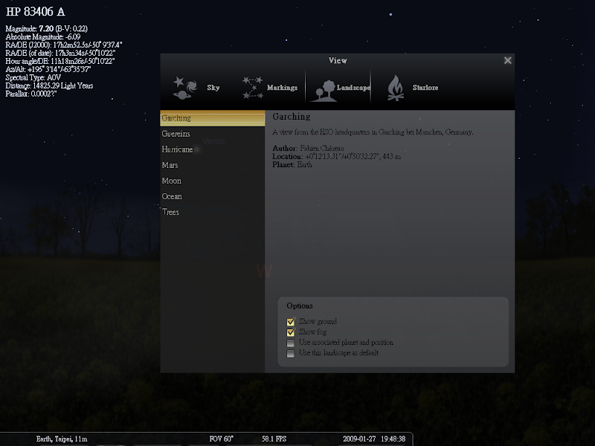
Task: Click the View dialog title bar
Action: pos(338,60)
